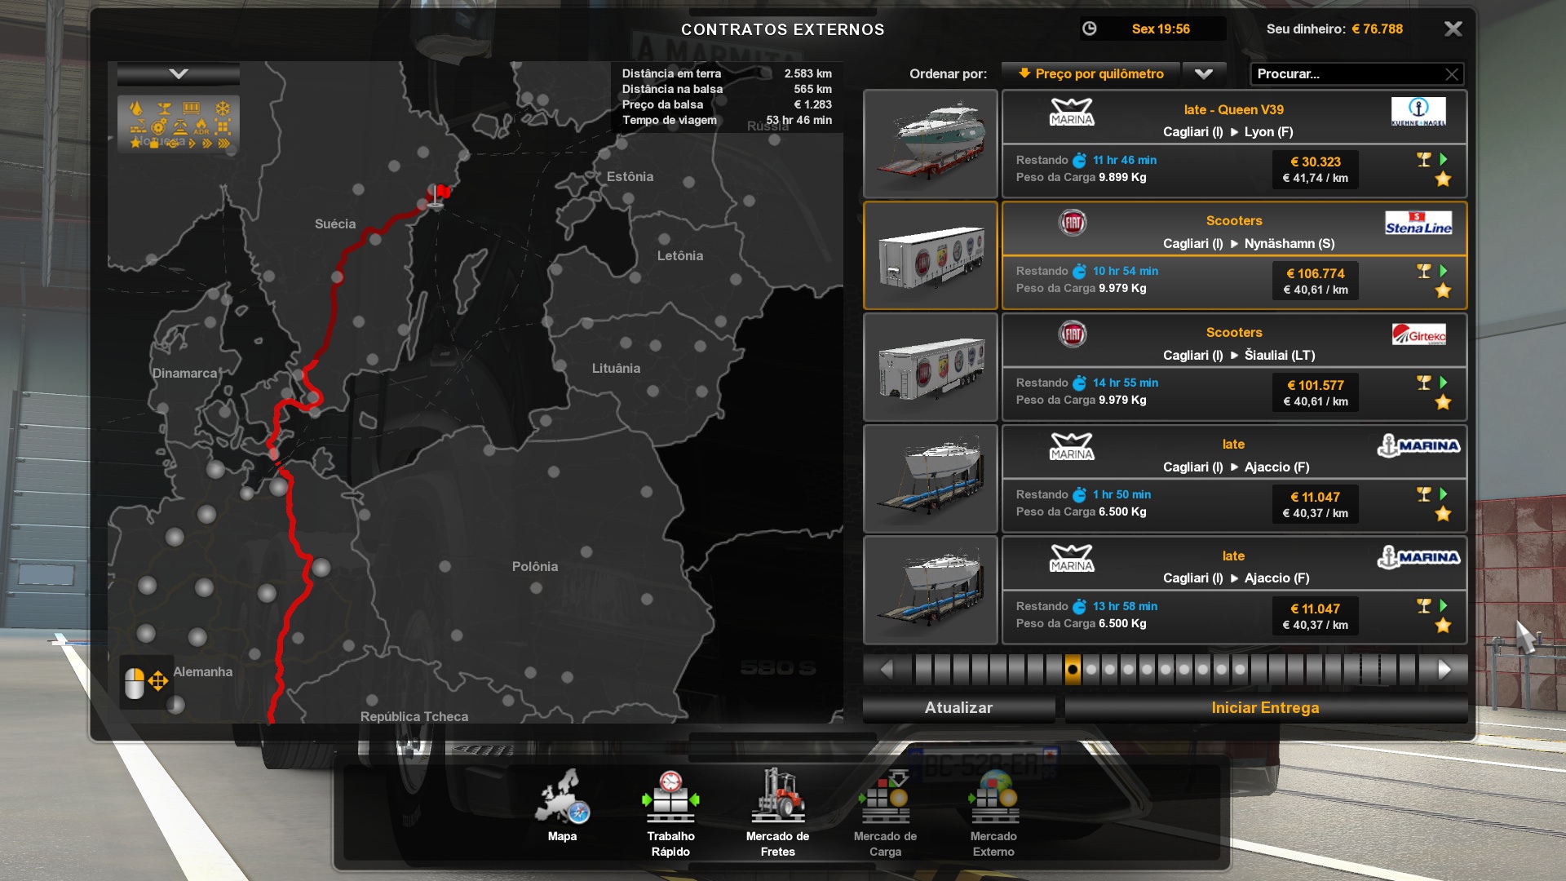Go to the previous page of contracts

click(x=887, y=670)
